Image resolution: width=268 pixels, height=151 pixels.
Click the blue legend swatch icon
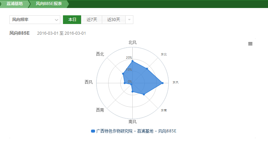click(93, 131)
